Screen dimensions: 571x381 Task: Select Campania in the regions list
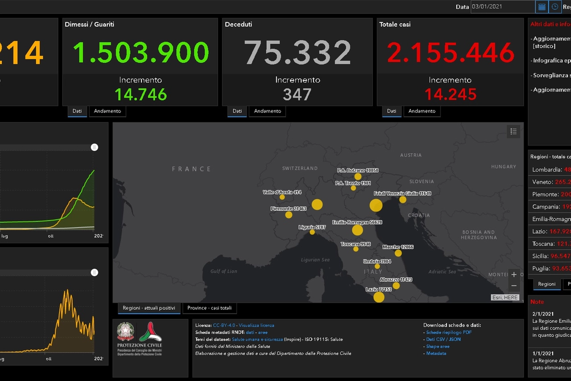coord(550,207)
